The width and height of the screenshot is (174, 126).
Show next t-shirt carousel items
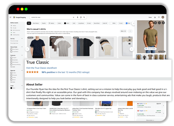[x=132, y=49]
